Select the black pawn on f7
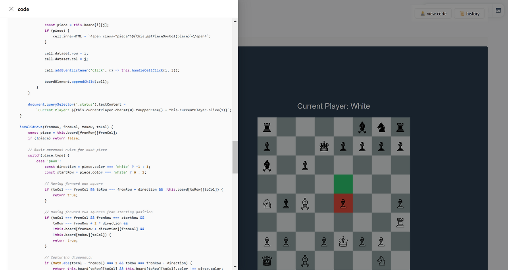 pyautogui.click(x=362, y=146)
